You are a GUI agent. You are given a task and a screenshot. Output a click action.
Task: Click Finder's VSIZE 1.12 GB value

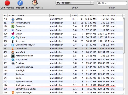(x=105, y=30)
